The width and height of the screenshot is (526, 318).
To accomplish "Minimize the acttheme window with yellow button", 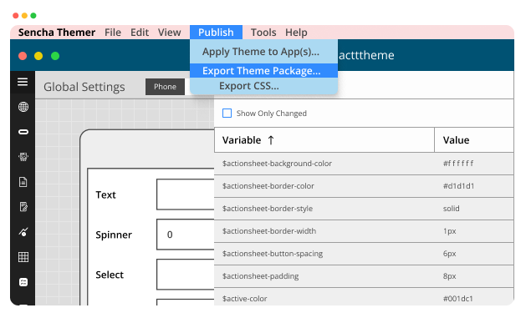I will point(38,56).
